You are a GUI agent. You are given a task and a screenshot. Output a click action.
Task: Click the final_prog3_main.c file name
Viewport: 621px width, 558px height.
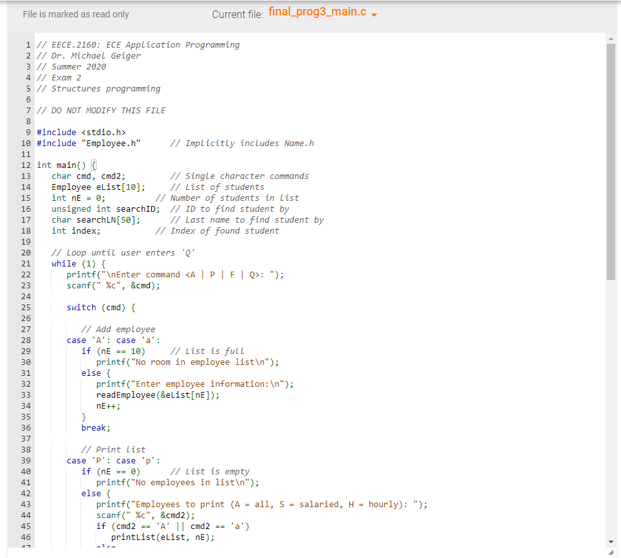click(x=317, y=11)
